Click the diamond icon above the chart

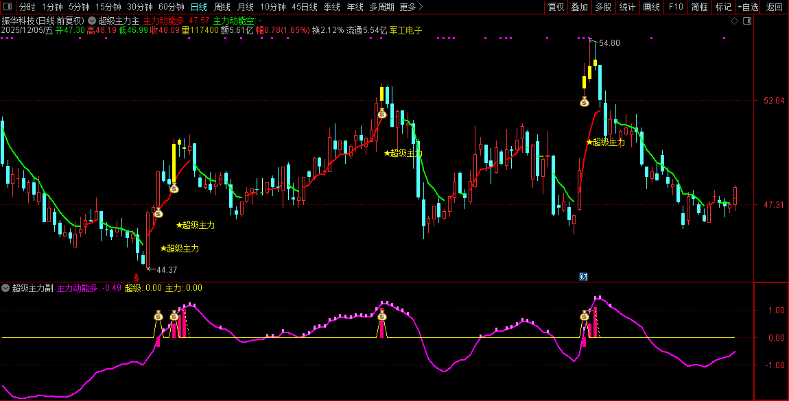(734, 21)
